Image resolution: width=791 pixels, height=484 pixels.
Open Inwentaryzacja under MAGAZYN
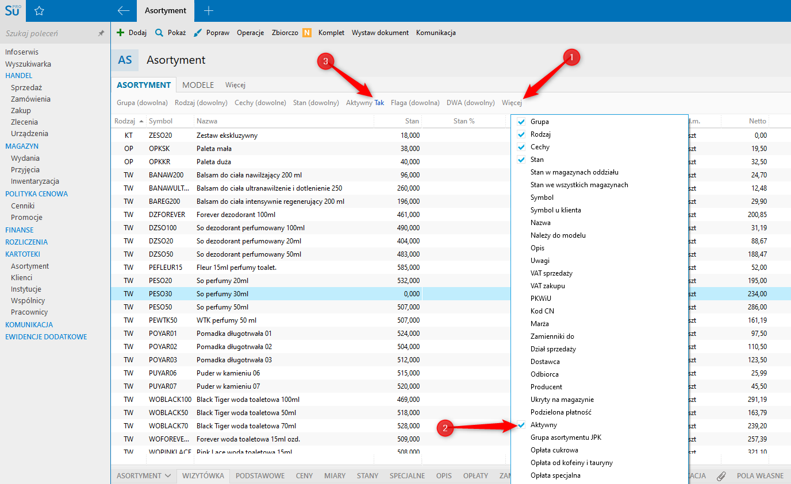tap(35, 181)
